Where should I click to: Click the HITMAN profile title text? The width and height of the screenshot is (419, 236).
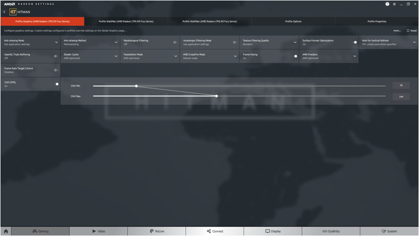23,12
